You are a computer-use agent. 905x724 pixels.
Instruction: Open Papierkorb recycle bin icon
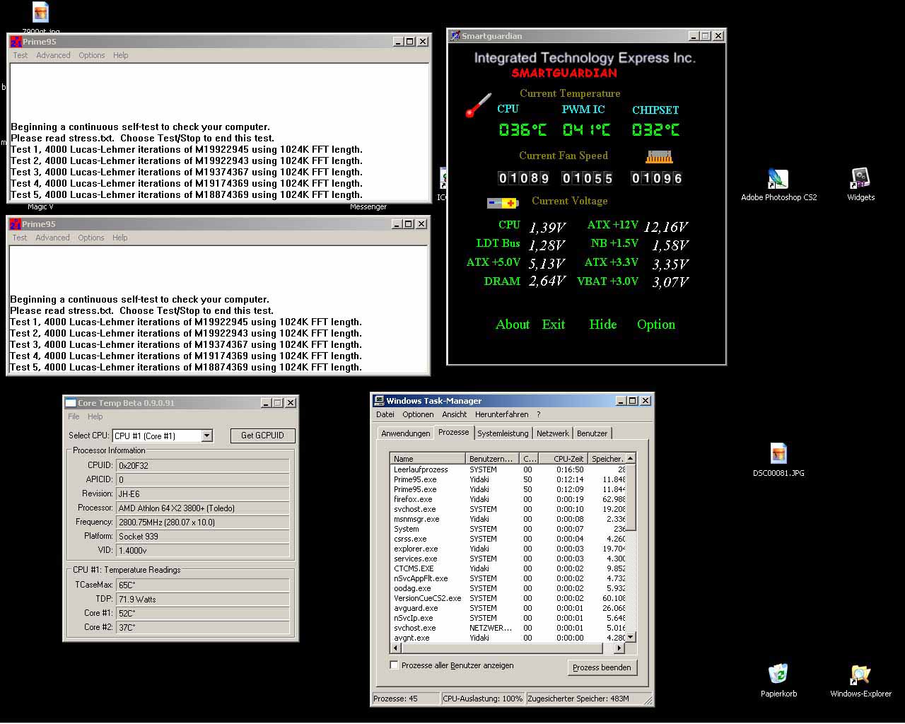(x=778, y=675)
